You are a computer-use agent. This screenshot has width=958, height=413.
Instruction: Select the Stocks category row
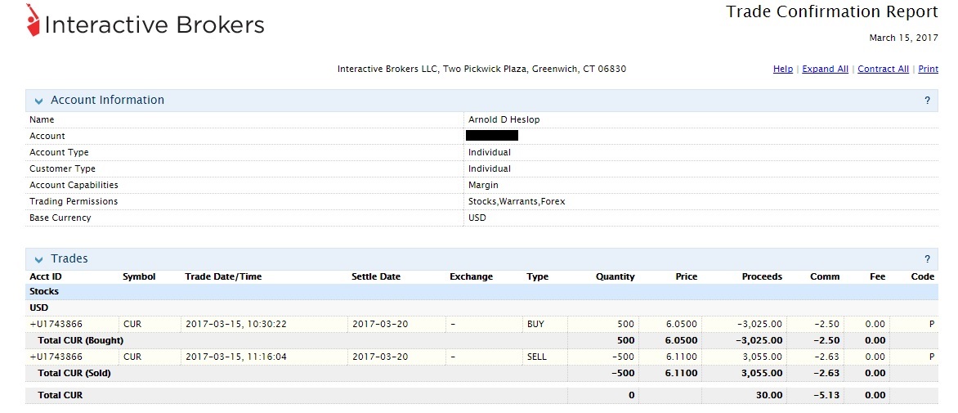(44, 292)
